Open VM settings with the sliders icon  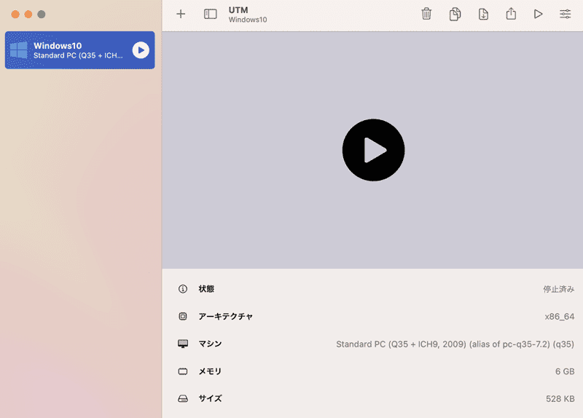(x=566, y=14)
